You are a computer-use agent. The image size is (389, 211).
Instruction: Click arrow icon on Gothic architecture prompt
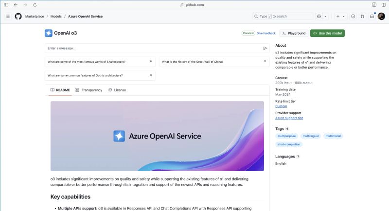tap(150, 75)
